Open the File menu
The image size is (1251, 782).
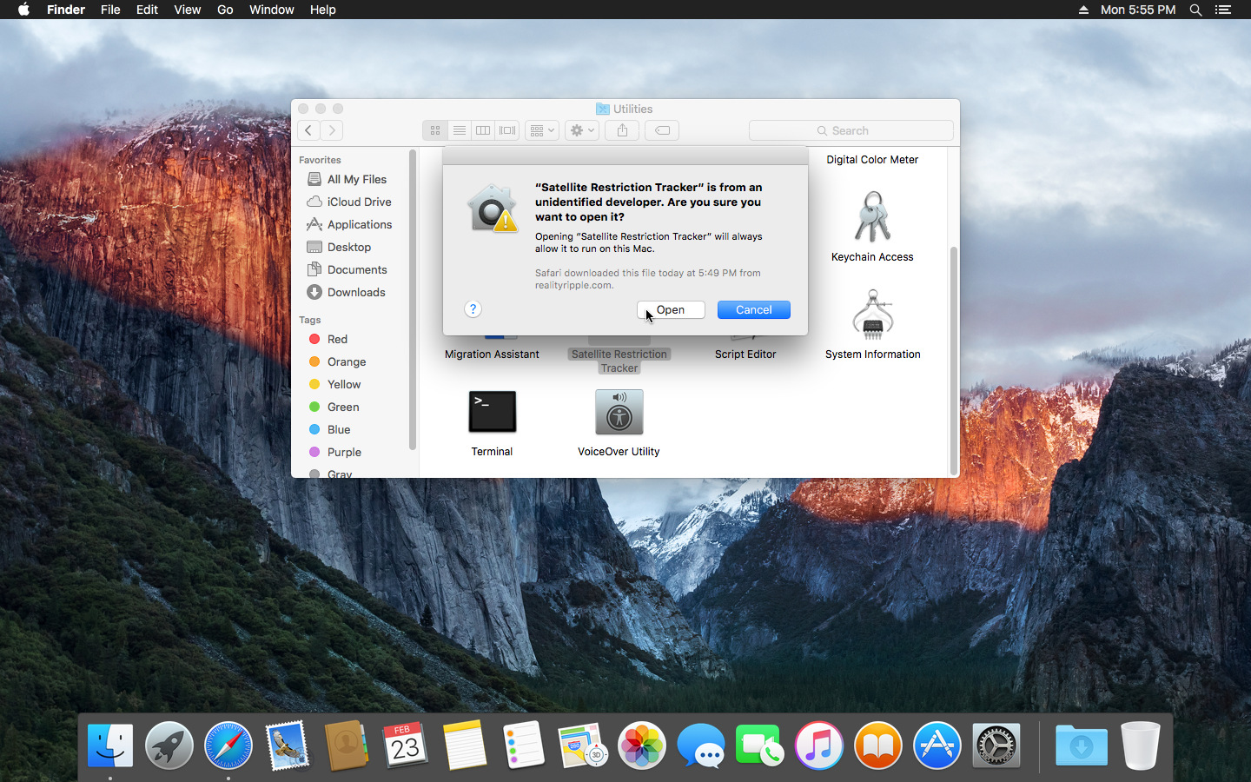point(110,10)
